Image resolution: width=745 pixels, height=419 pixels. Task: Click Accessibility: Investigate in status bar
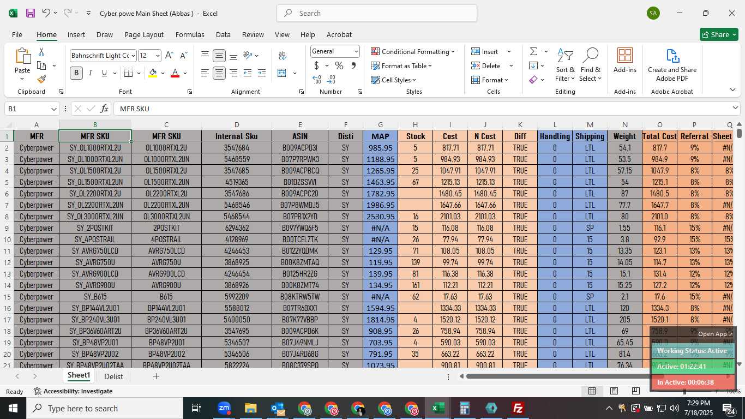73,391
